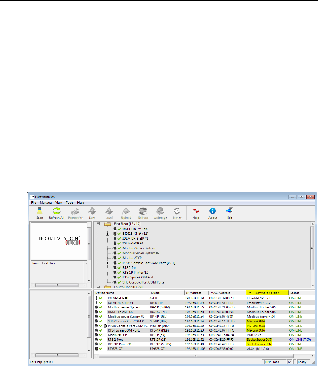Click the First Floor folder icon
This screenshot has height=366, width=318.
click(107, 224)
